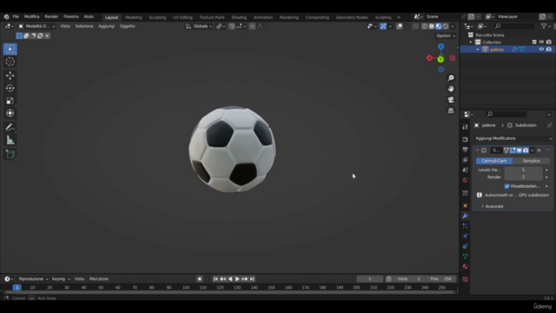Viewport: 556px width, 313px height.
Task: Remove the Subdivision modifier with X
Action: pos(539,150)
